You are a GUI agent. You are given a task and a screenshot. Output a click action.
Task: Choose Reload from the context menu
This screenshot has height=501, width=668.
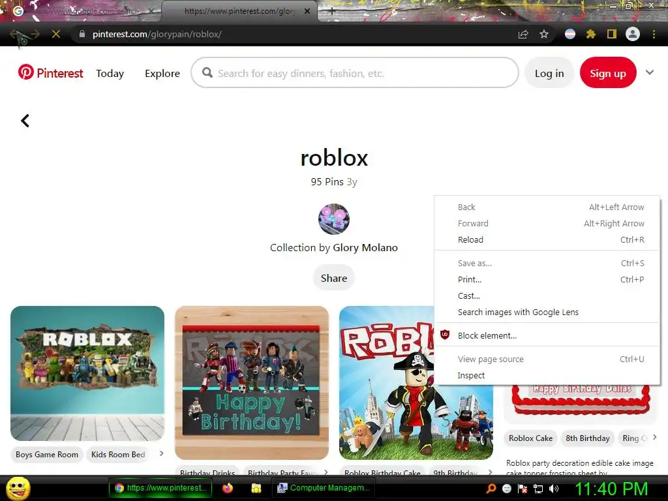(x=547, y=239)
